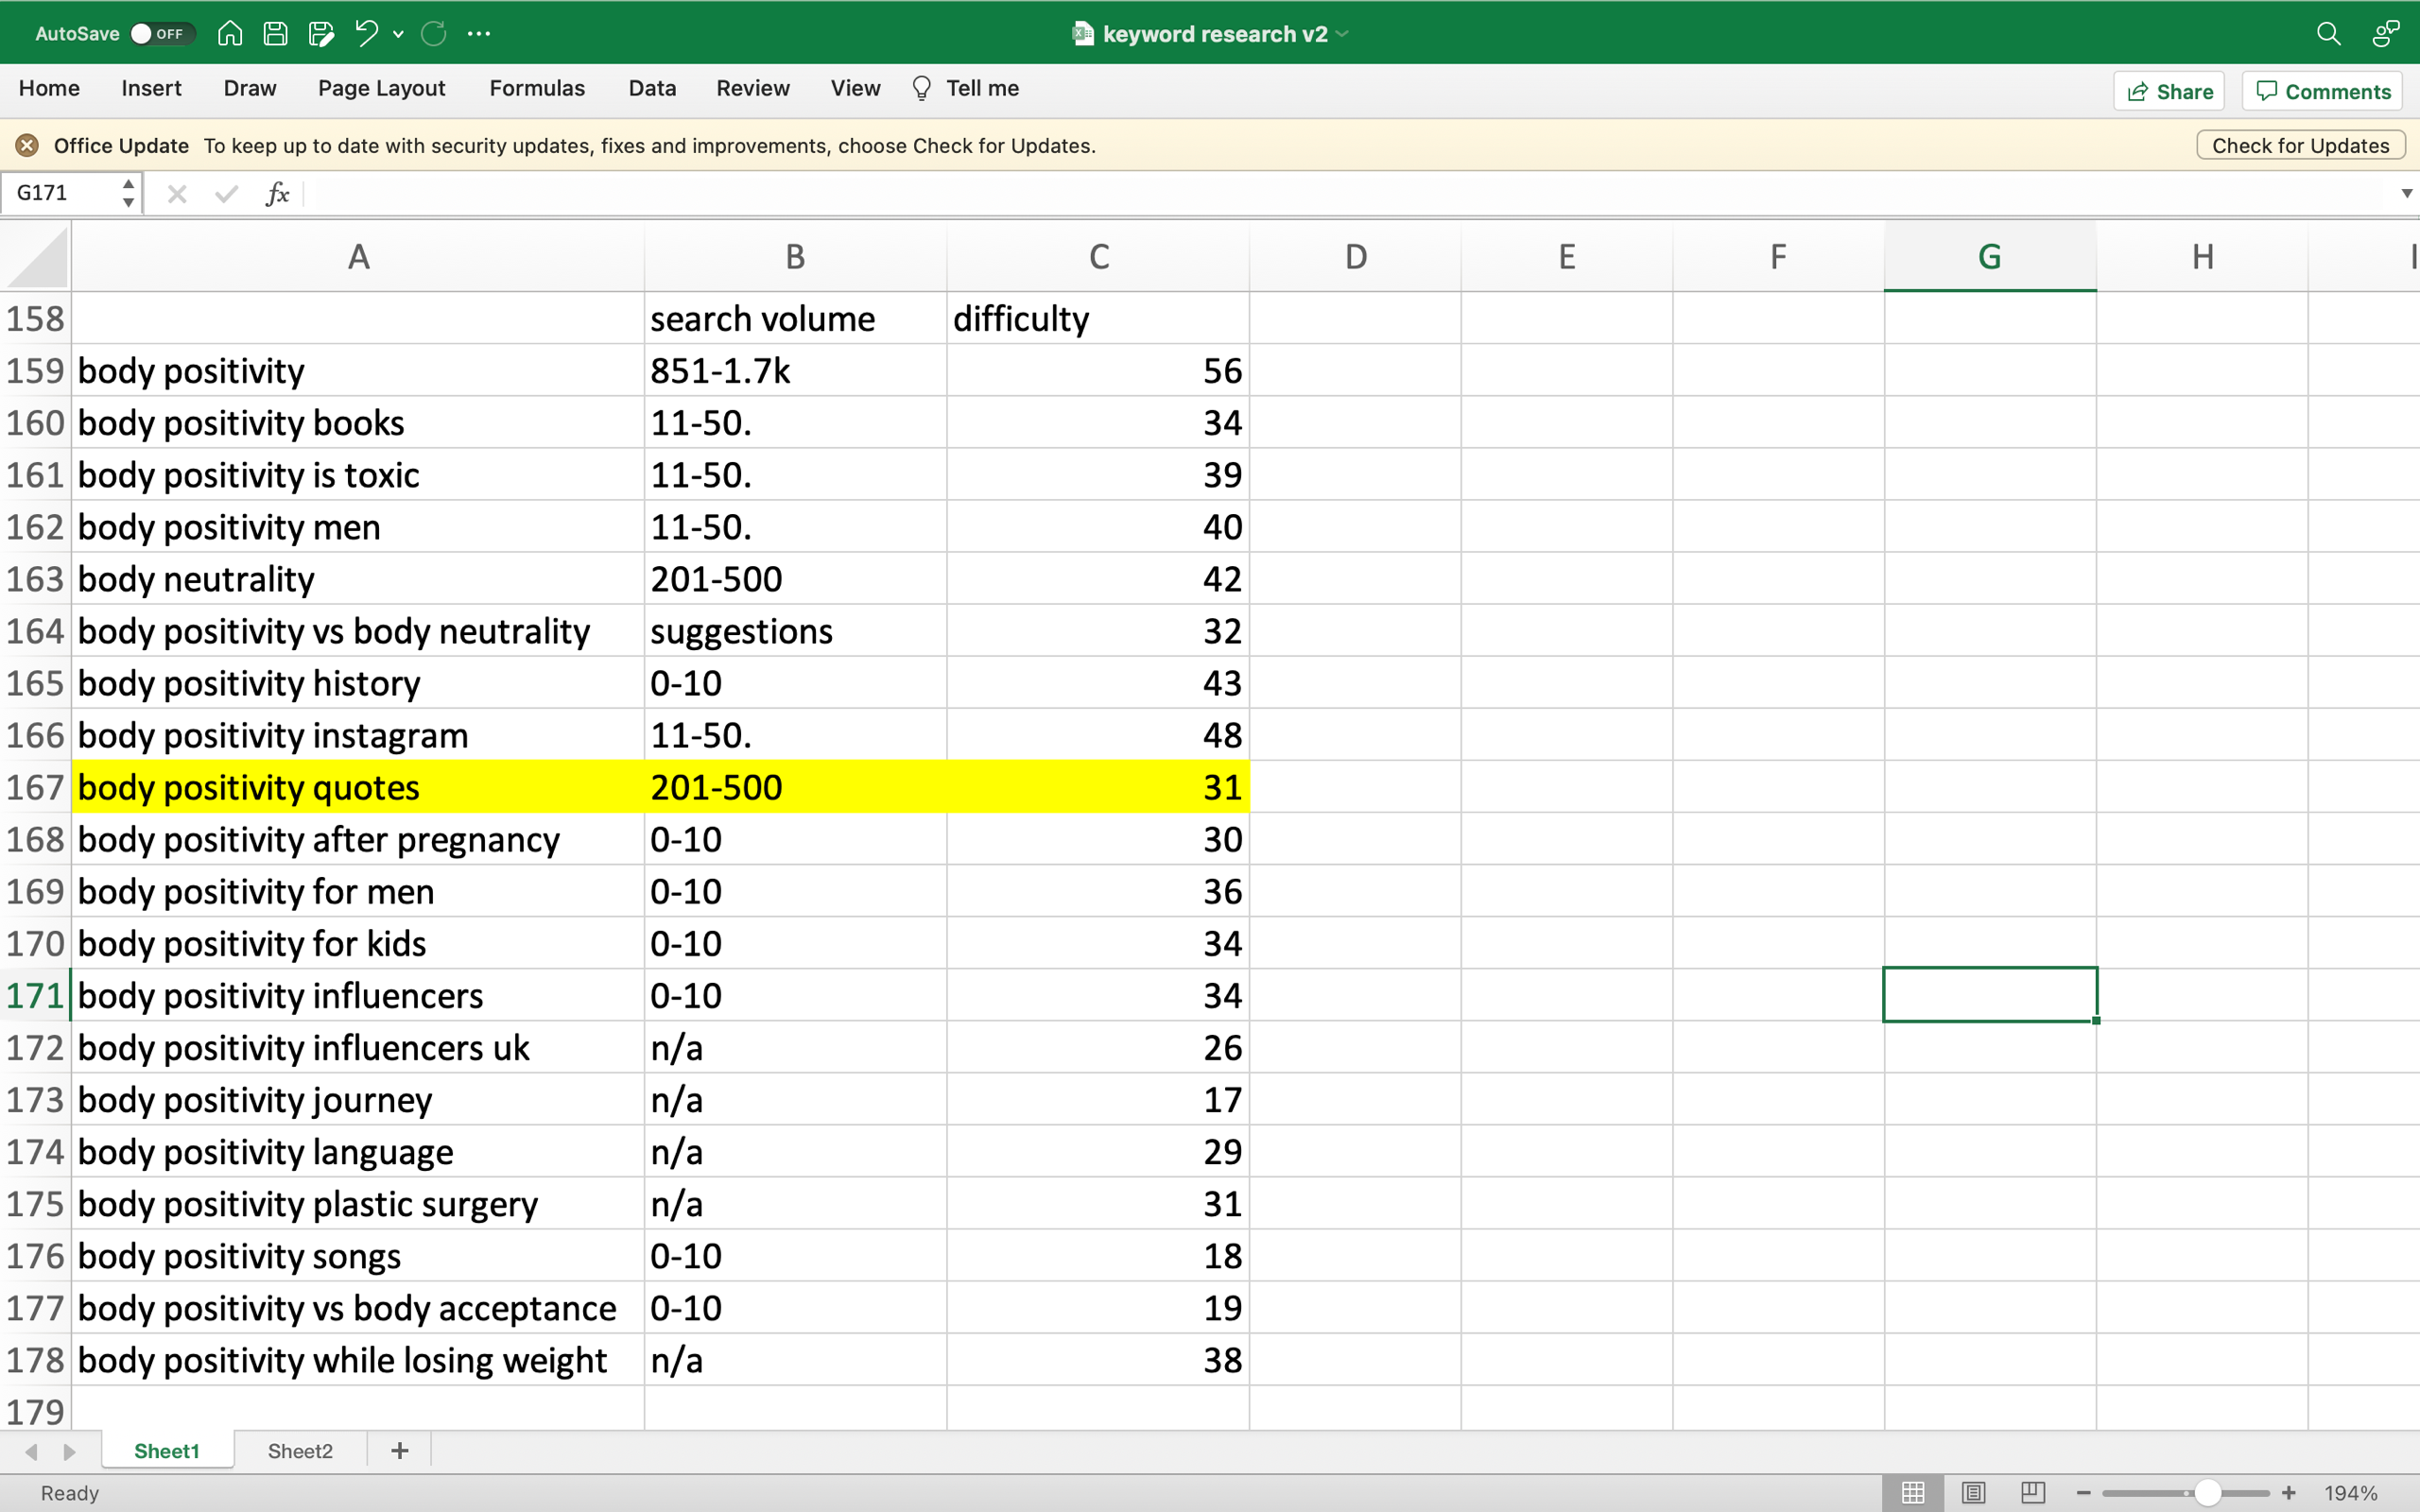2420x1512 pixels.
Task: Open the Page Layout ribbon tab
Action: tap(381, 88)
